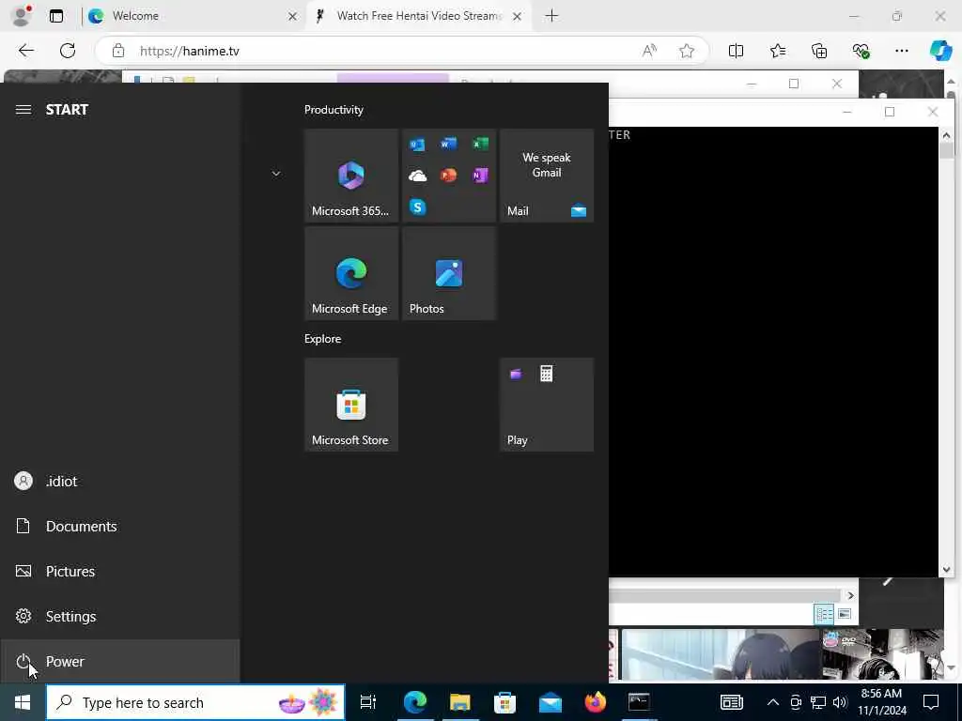Open Documents from the Start sidebar
962x721 pixels.
click(119, 526)
